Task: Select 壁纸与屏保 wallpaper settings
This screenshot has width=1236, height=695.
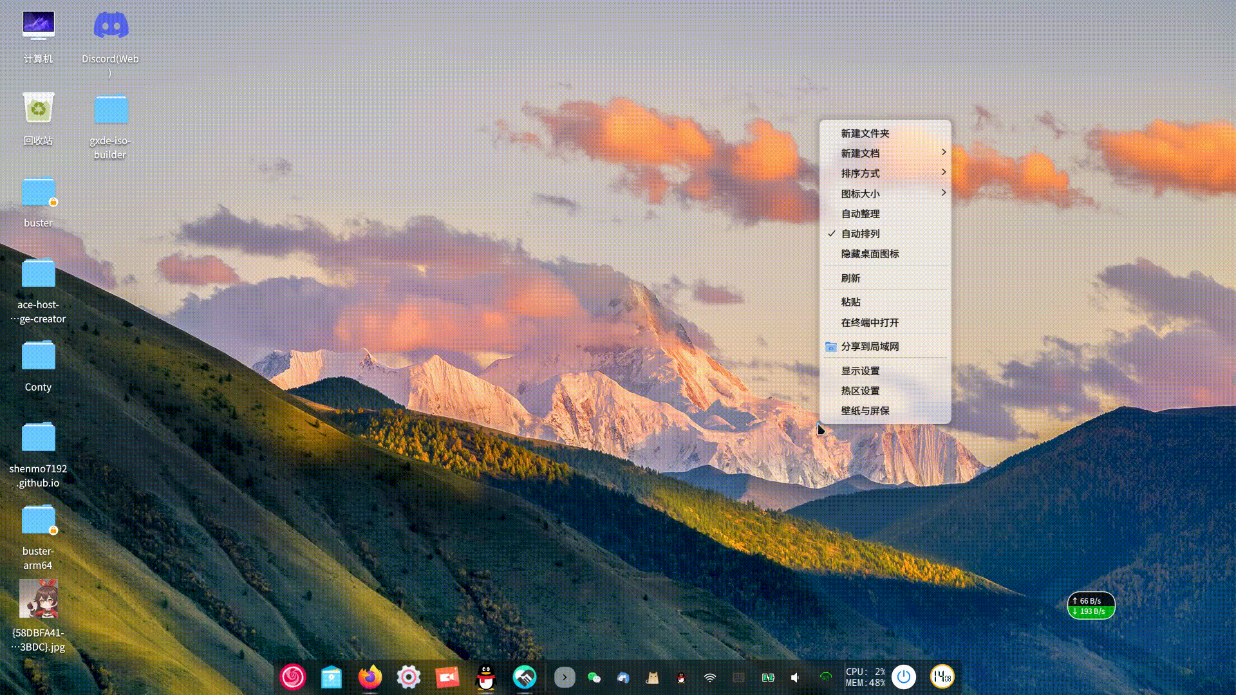Action: tap(864, 411)
